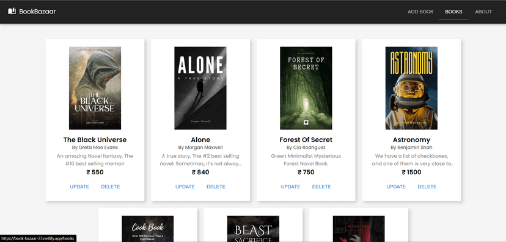Click the BookBazaar brand name
The height and width of the screenshot is (242, 506).
[x=37, y=12]
